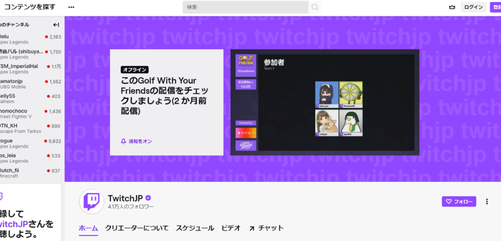Click the Golf With Friends logo tile
501x241 pixels.
coord(246,65)
